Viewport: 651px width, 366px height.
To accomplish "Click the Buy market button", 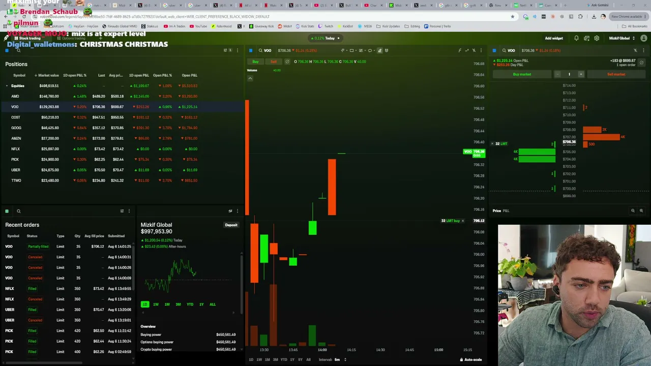I will [522, 74].
